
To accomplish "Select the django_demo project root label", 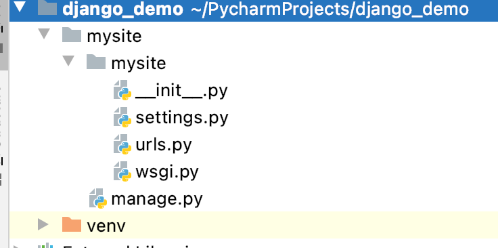I will coord(123,9).
